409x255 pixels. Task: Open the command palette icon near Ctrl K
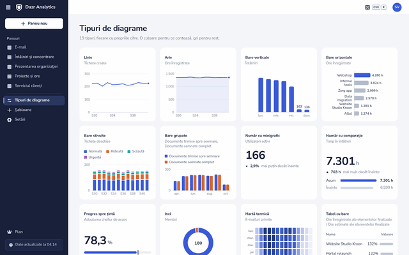(x=367, y=7)
